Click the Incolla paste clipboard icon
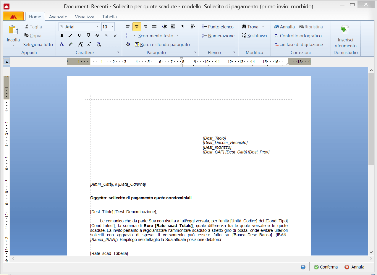 (x=13, y=30)
